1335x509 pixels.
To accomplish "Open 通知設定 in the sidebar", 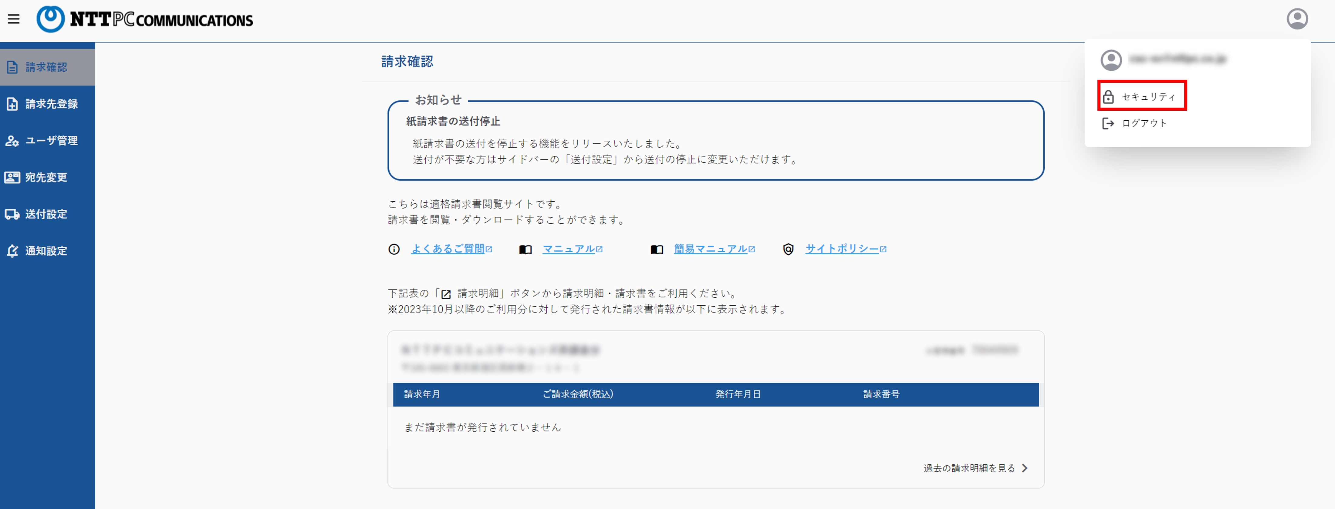I will [x=47, y=251].
